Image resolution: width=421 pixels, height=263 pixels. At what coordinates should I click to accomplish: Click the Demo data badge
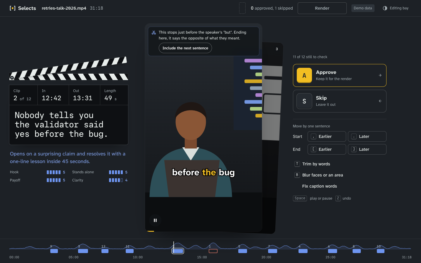(363, 8)
